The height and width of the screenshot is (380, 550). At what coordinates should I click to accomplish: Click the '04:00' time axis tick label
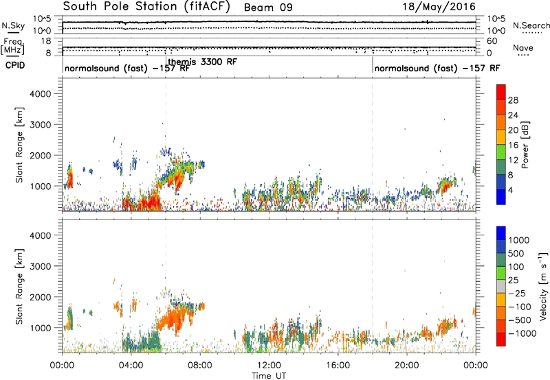(131, 366)
